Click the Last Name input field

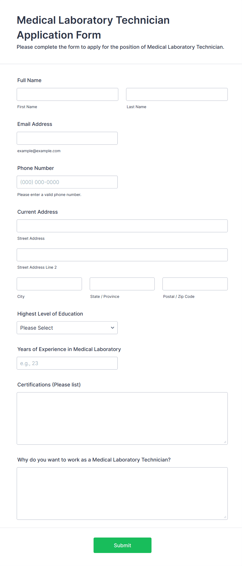[x=177, y=94]
